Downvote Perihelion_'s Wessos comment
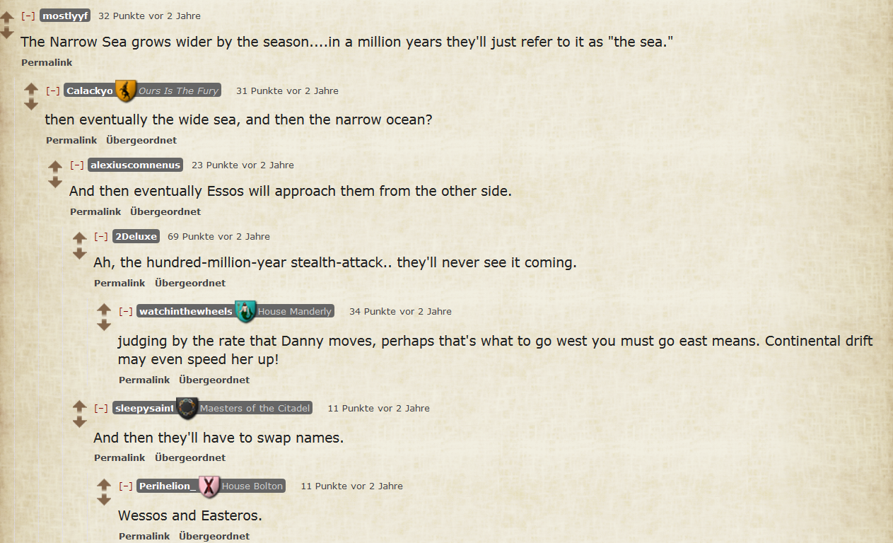The width and height of the screenshot is (893, 543). [104, 499]
